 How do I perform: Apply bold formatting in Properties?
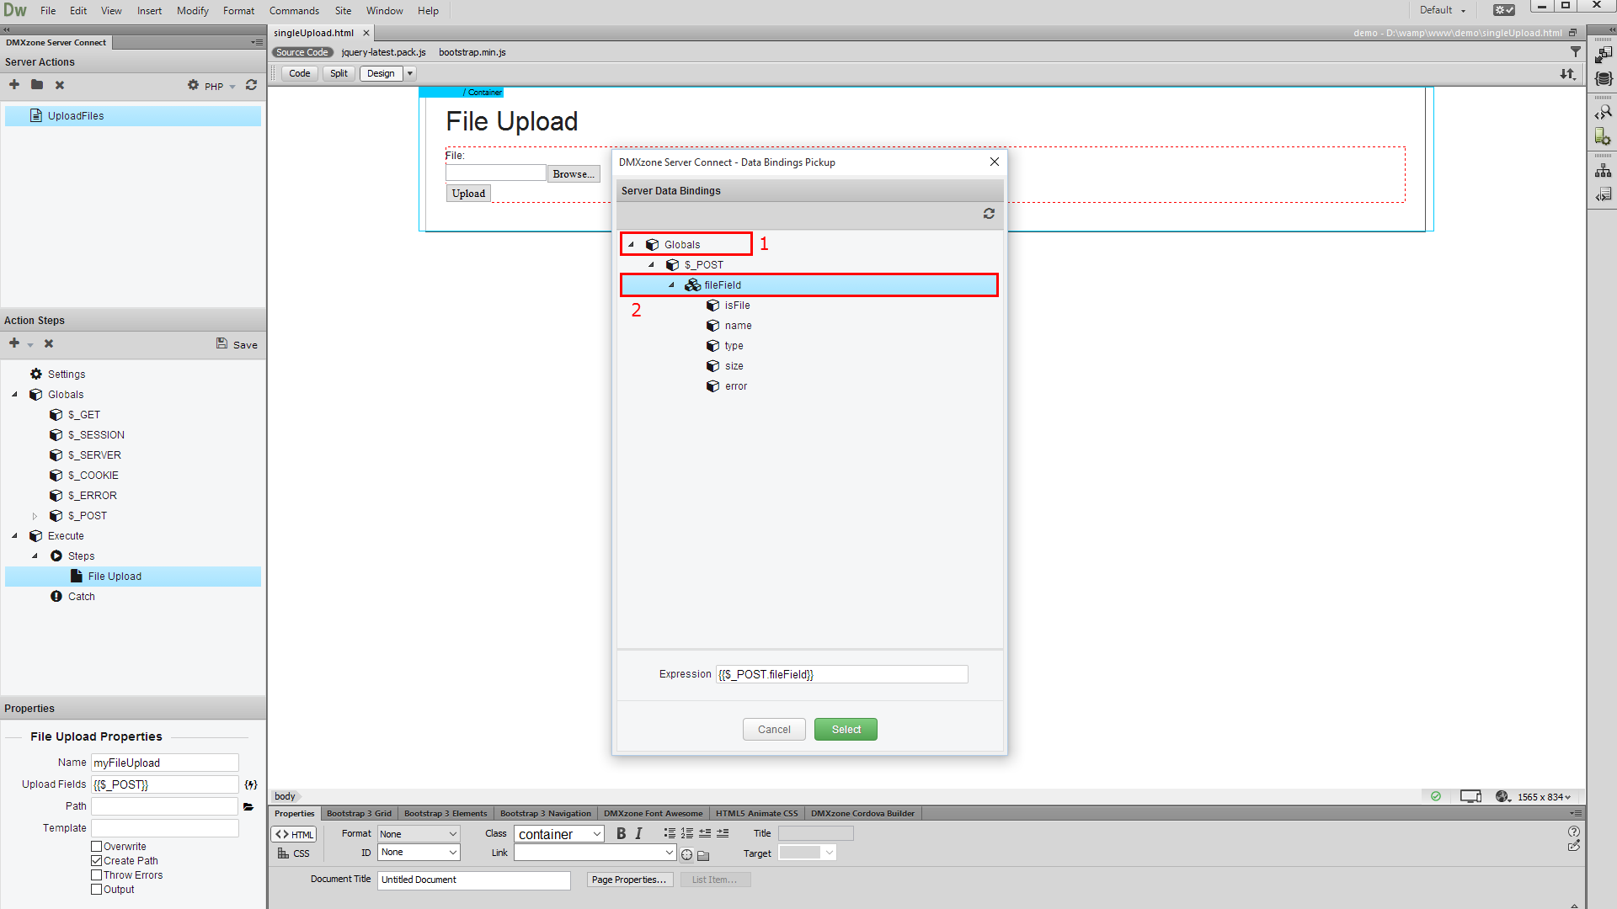(x=621, y=833)
